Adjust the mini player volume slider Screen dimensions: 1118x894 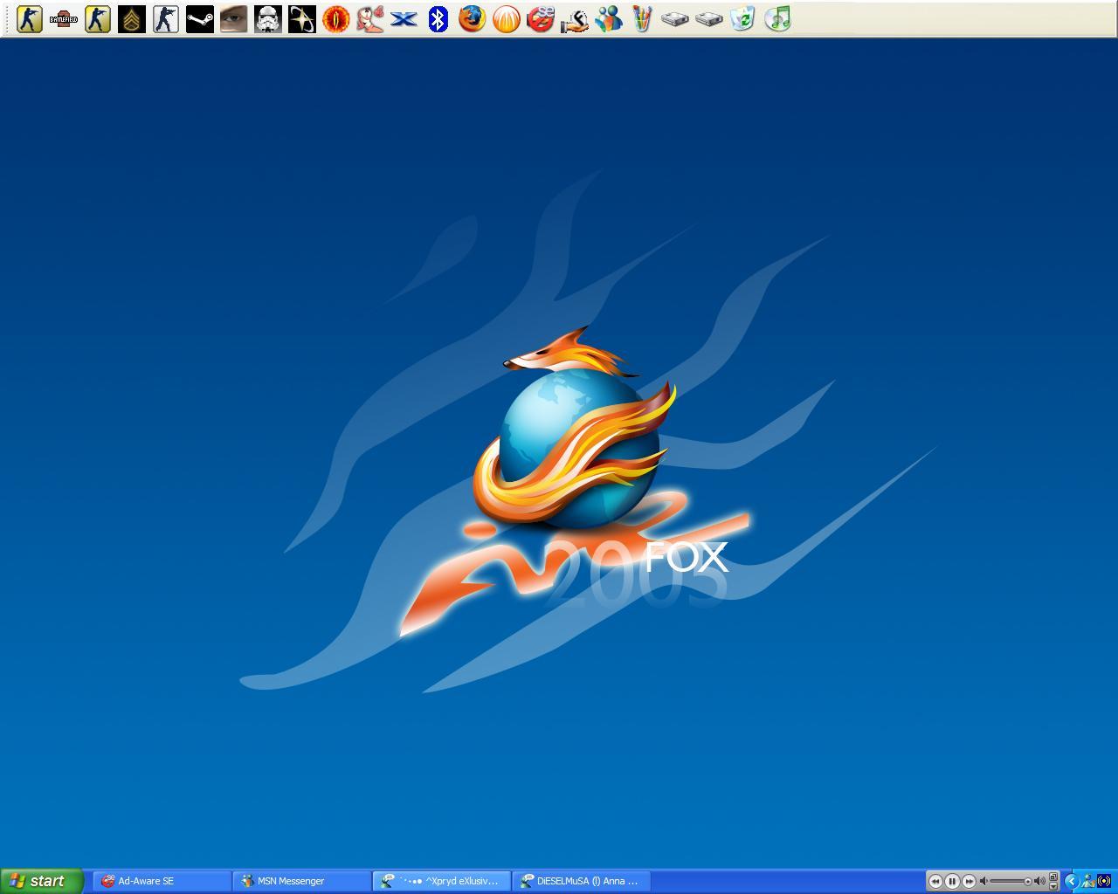(x=1011, y=882)
